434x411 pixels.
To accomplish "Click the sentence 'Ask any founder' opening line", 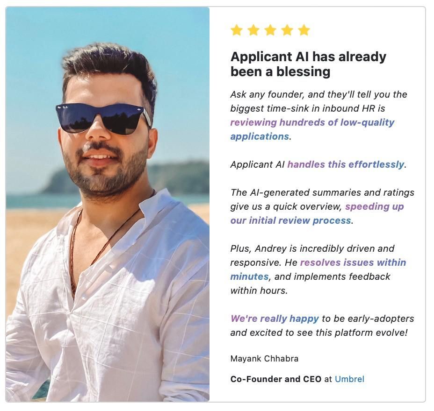I will coord(318,94).
